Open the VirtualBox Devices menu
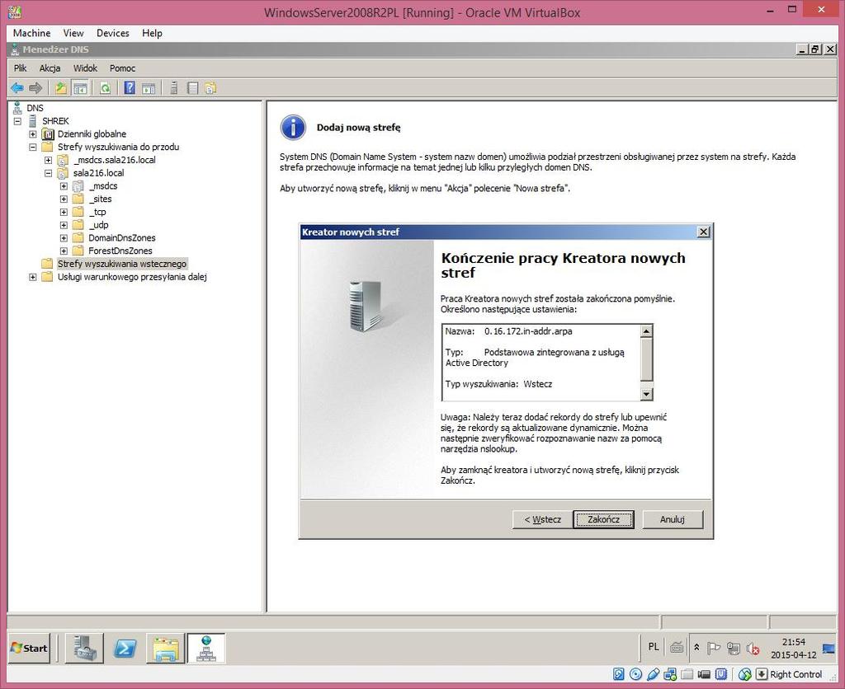The image size is (845, 689). (x=112, y=33)
